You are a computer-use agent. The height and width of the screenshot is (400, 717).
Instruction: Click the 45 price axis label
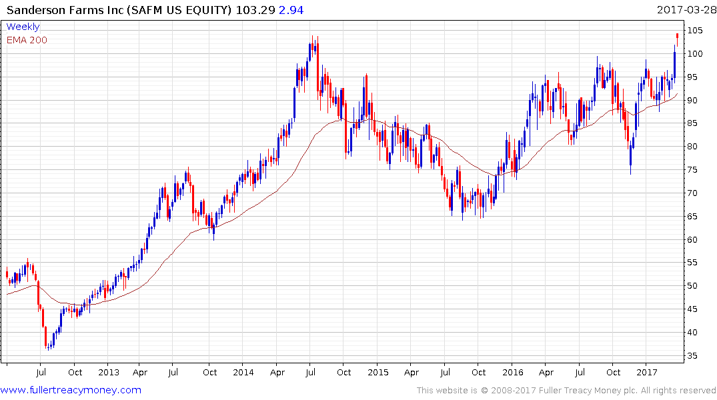click(692, 309)
